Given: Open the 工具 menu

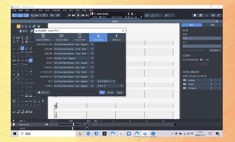Looking at the screenshot, I should tap(64, 10).
